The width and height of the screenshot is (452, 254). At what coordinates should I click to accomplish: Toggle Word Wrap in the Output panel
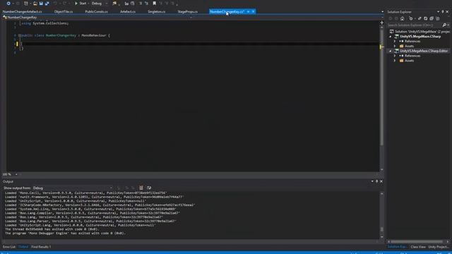pyautogui.click(x=149, y=188)
